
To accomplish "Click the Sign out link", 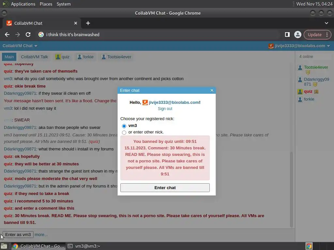I will [x=165, y=109].
